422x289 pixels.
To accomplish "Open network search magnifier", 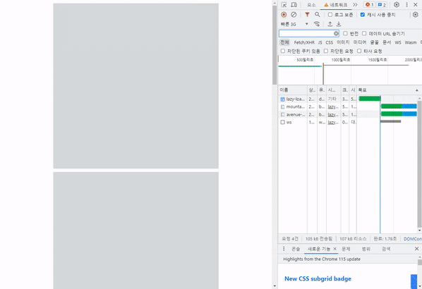I will pos(318,15).
